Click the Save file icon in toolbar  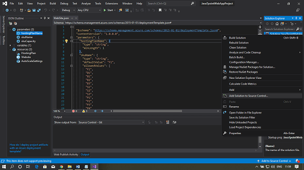34,10
